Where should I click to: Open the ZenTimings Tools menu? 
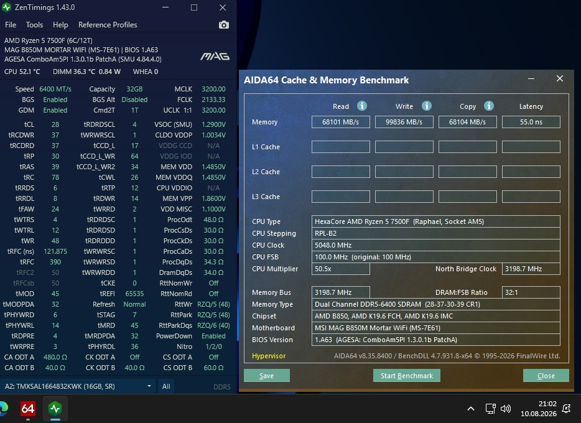click(x=34, y=25)
